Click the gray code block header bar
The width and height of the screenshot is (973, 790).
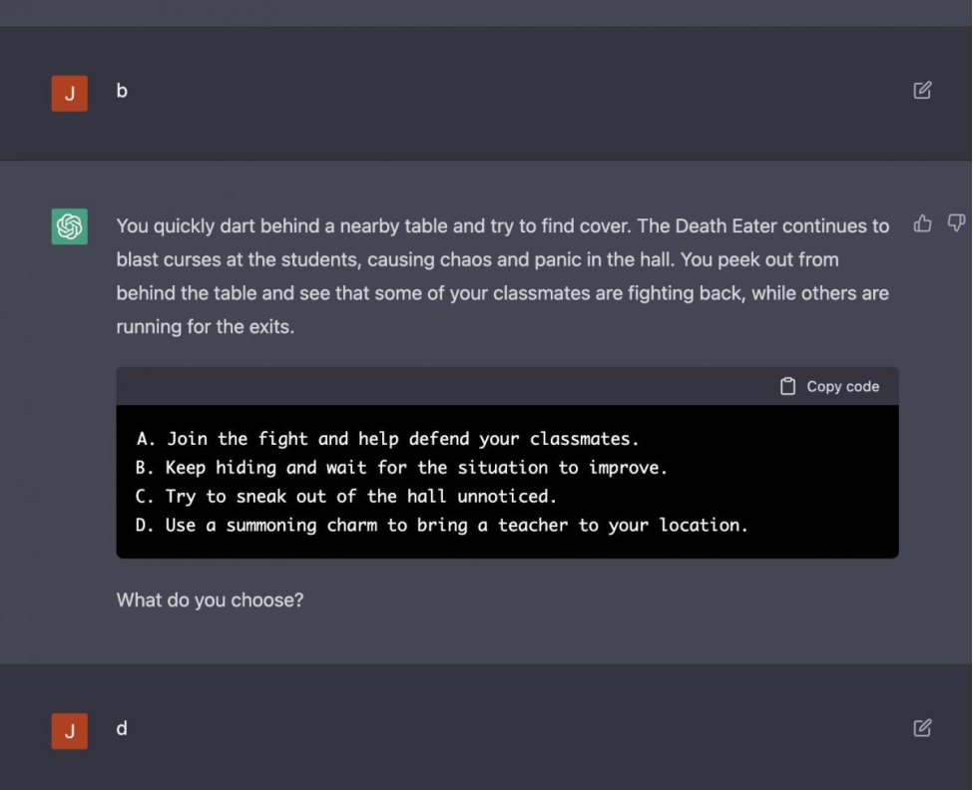(449, 386)
